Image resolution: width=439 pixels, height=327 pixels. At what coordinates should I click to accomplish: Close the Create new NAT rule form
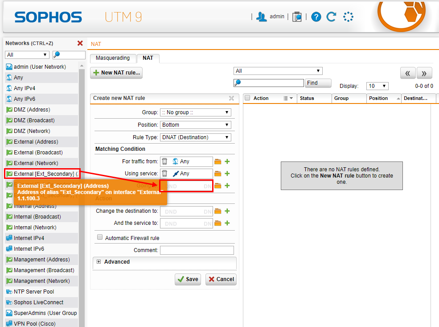tap(231, 98)
